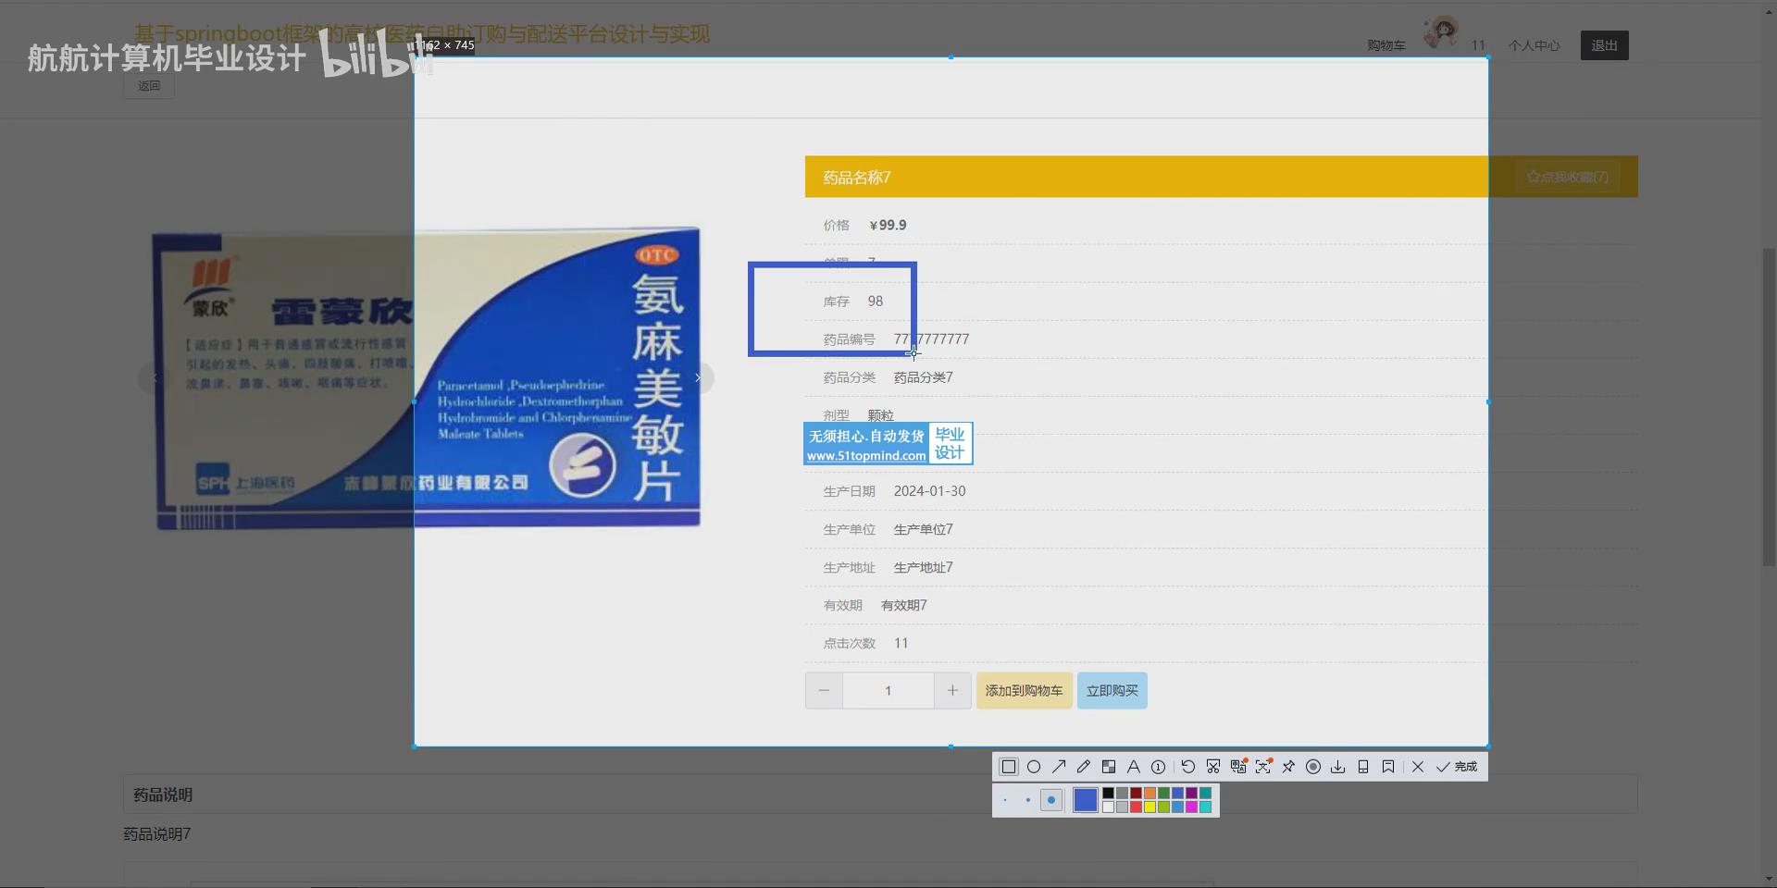The image size is (1777, 888).
Task: Pick the bright red color swatch
Action: (x=1136, y=807)
